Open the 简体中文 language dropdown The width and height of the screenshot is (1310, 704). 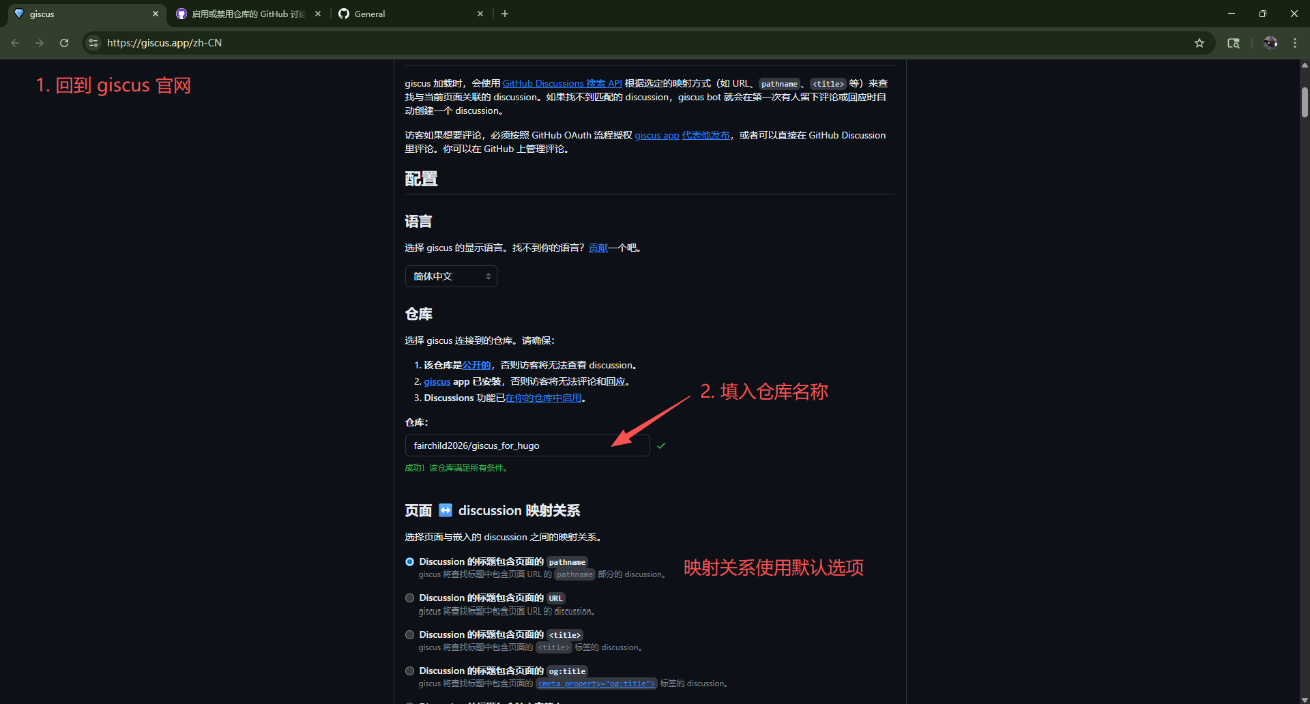pos(451,276)
